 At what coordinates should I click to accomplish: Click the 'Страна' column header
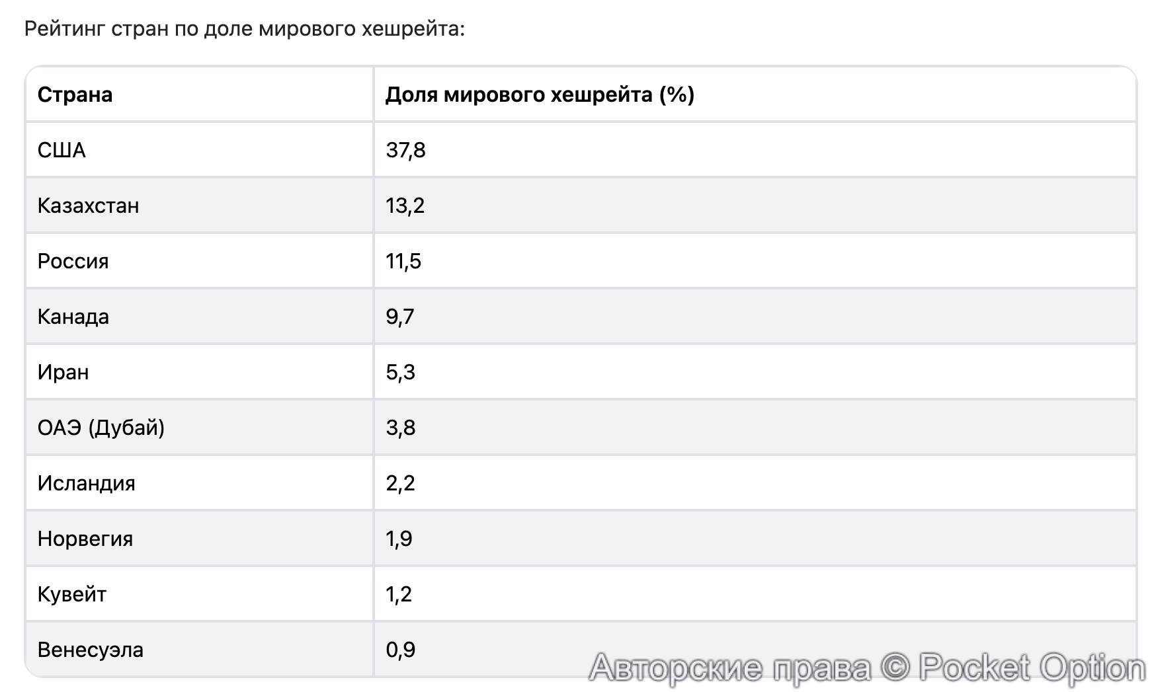pos(75,95)
